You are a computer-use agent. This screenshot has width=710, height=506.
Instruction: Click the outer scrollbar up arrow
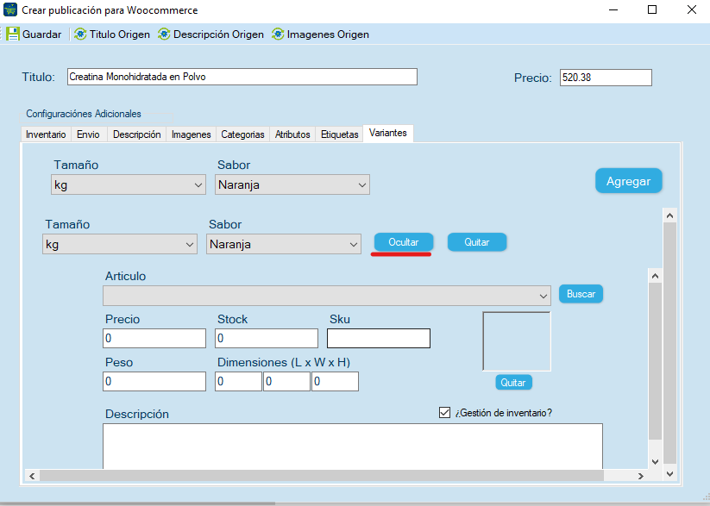point(669,216)
